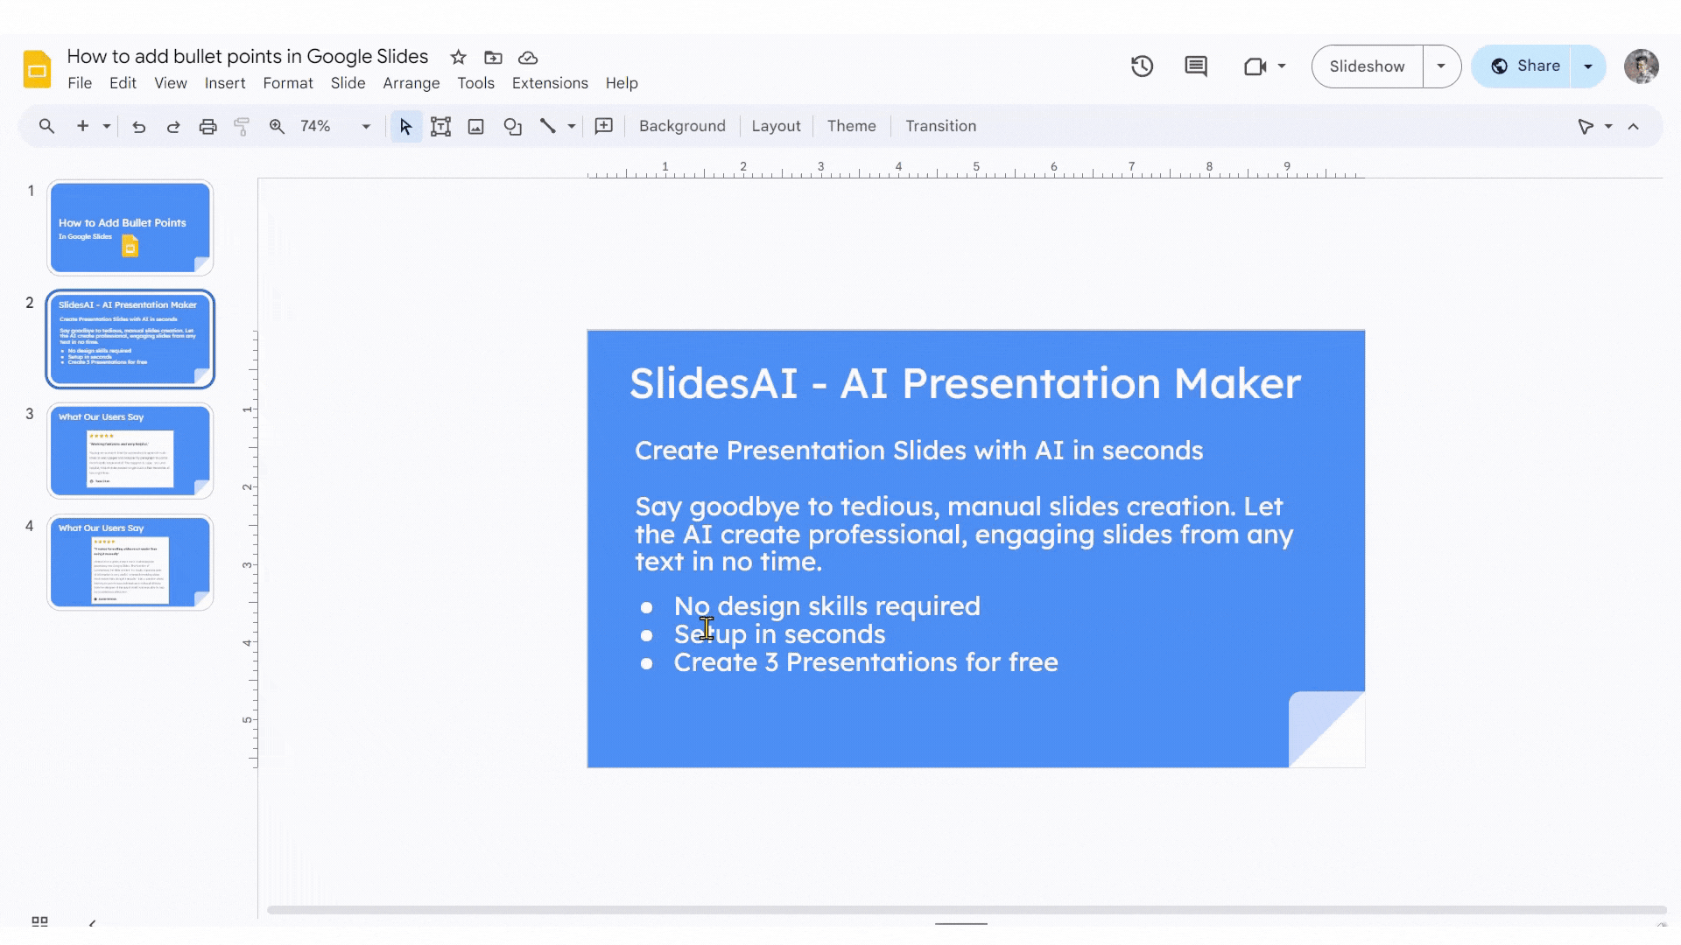
Task: Click the Slideshow button
Action: click(x=1367, y=66)
